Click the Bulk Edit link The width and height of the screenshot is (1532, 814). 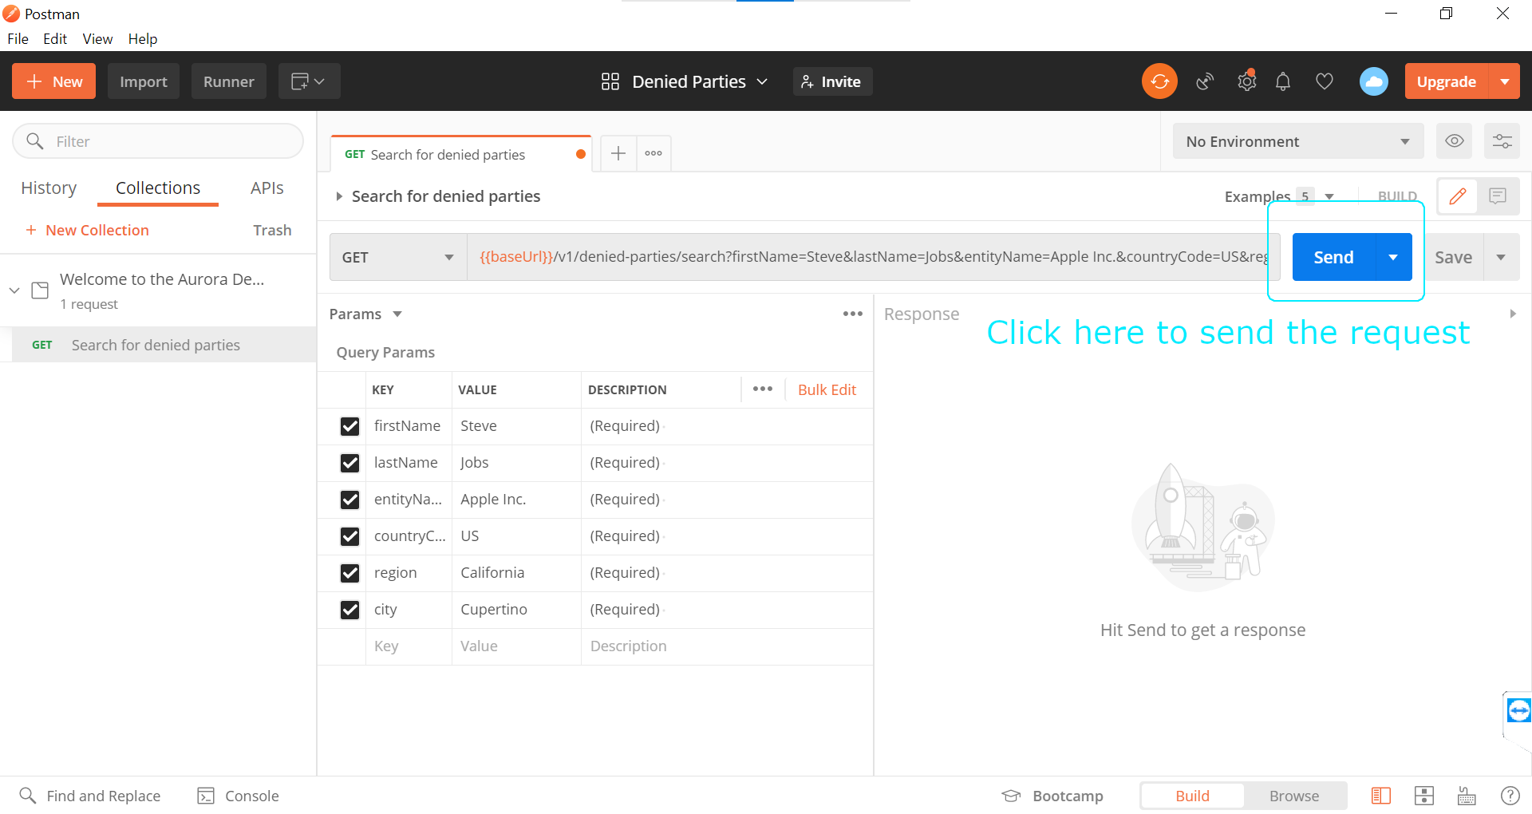pyautogui.click(x=827, y=389)
